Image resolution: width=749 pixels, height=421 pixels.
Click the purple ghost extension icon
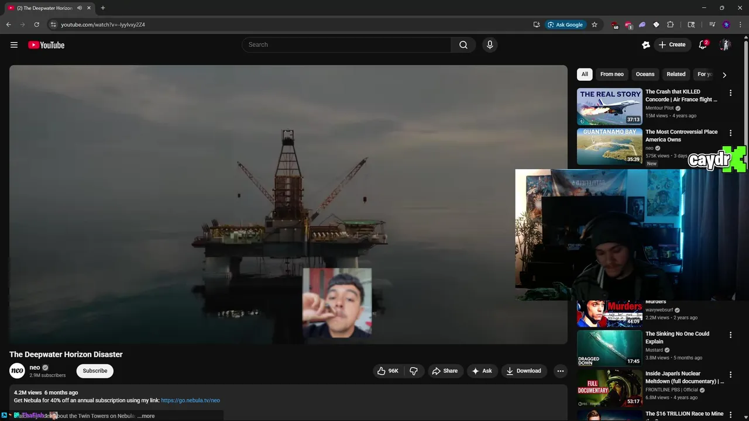click(642, 25)
